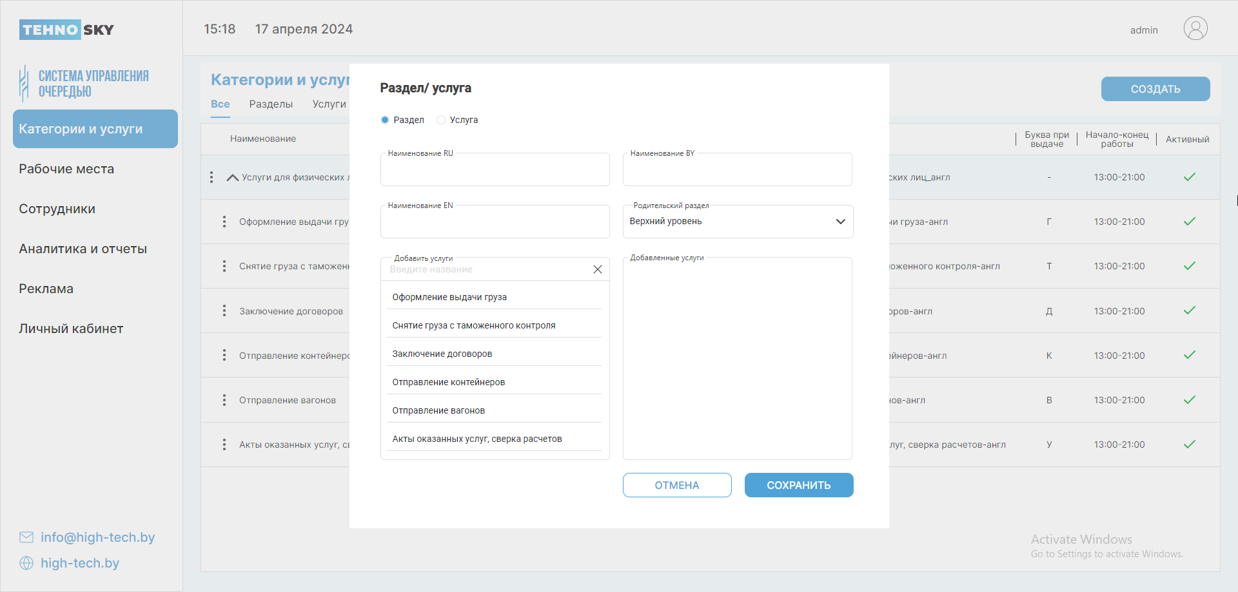Click the Наименование RU input field

495,171
